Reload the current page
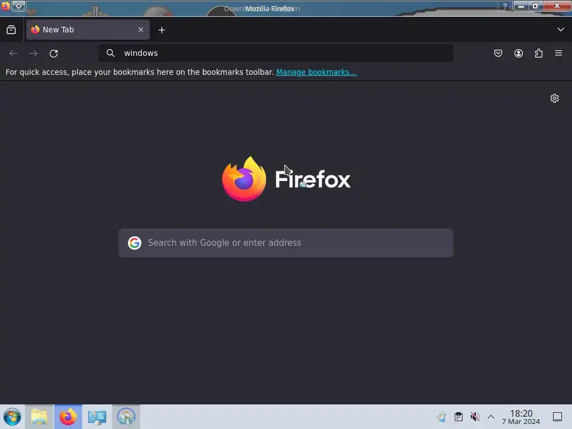 54,53
